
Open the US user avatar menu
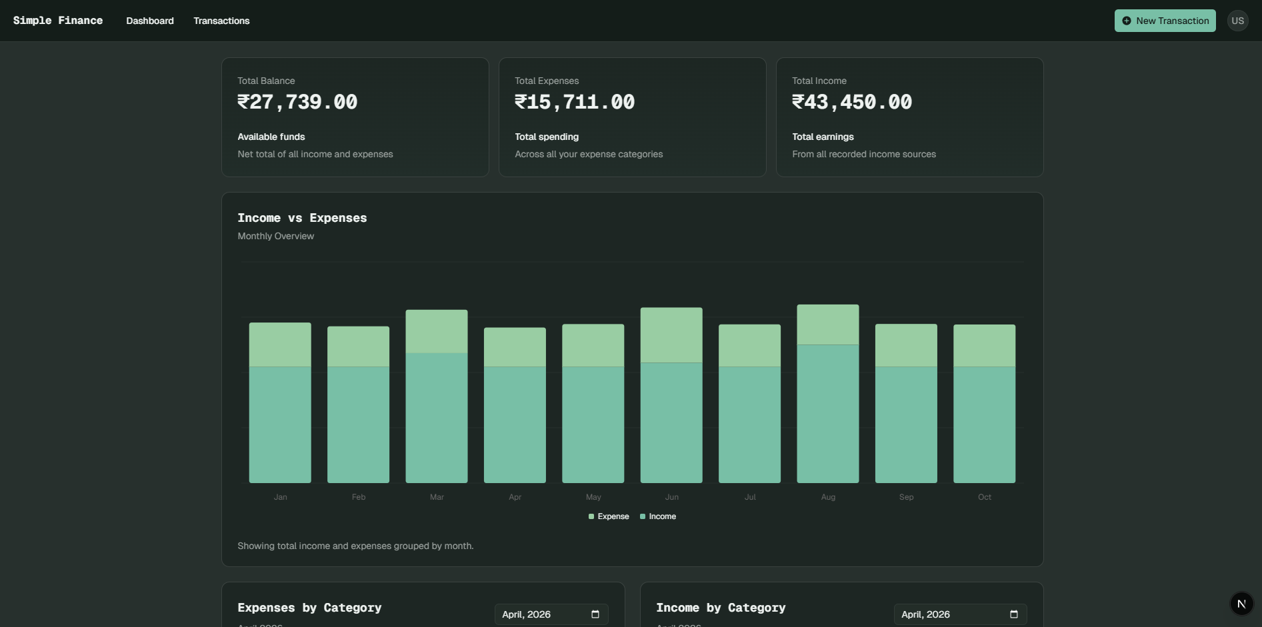click(x=1237, y=21)
